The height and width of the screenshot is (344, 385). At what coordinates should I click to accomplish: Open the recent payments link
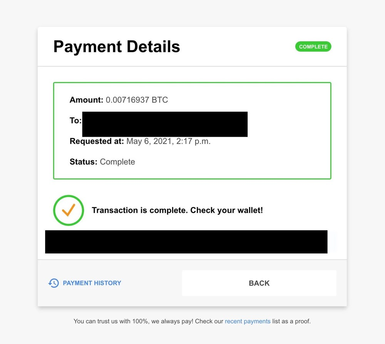[248, 321]
